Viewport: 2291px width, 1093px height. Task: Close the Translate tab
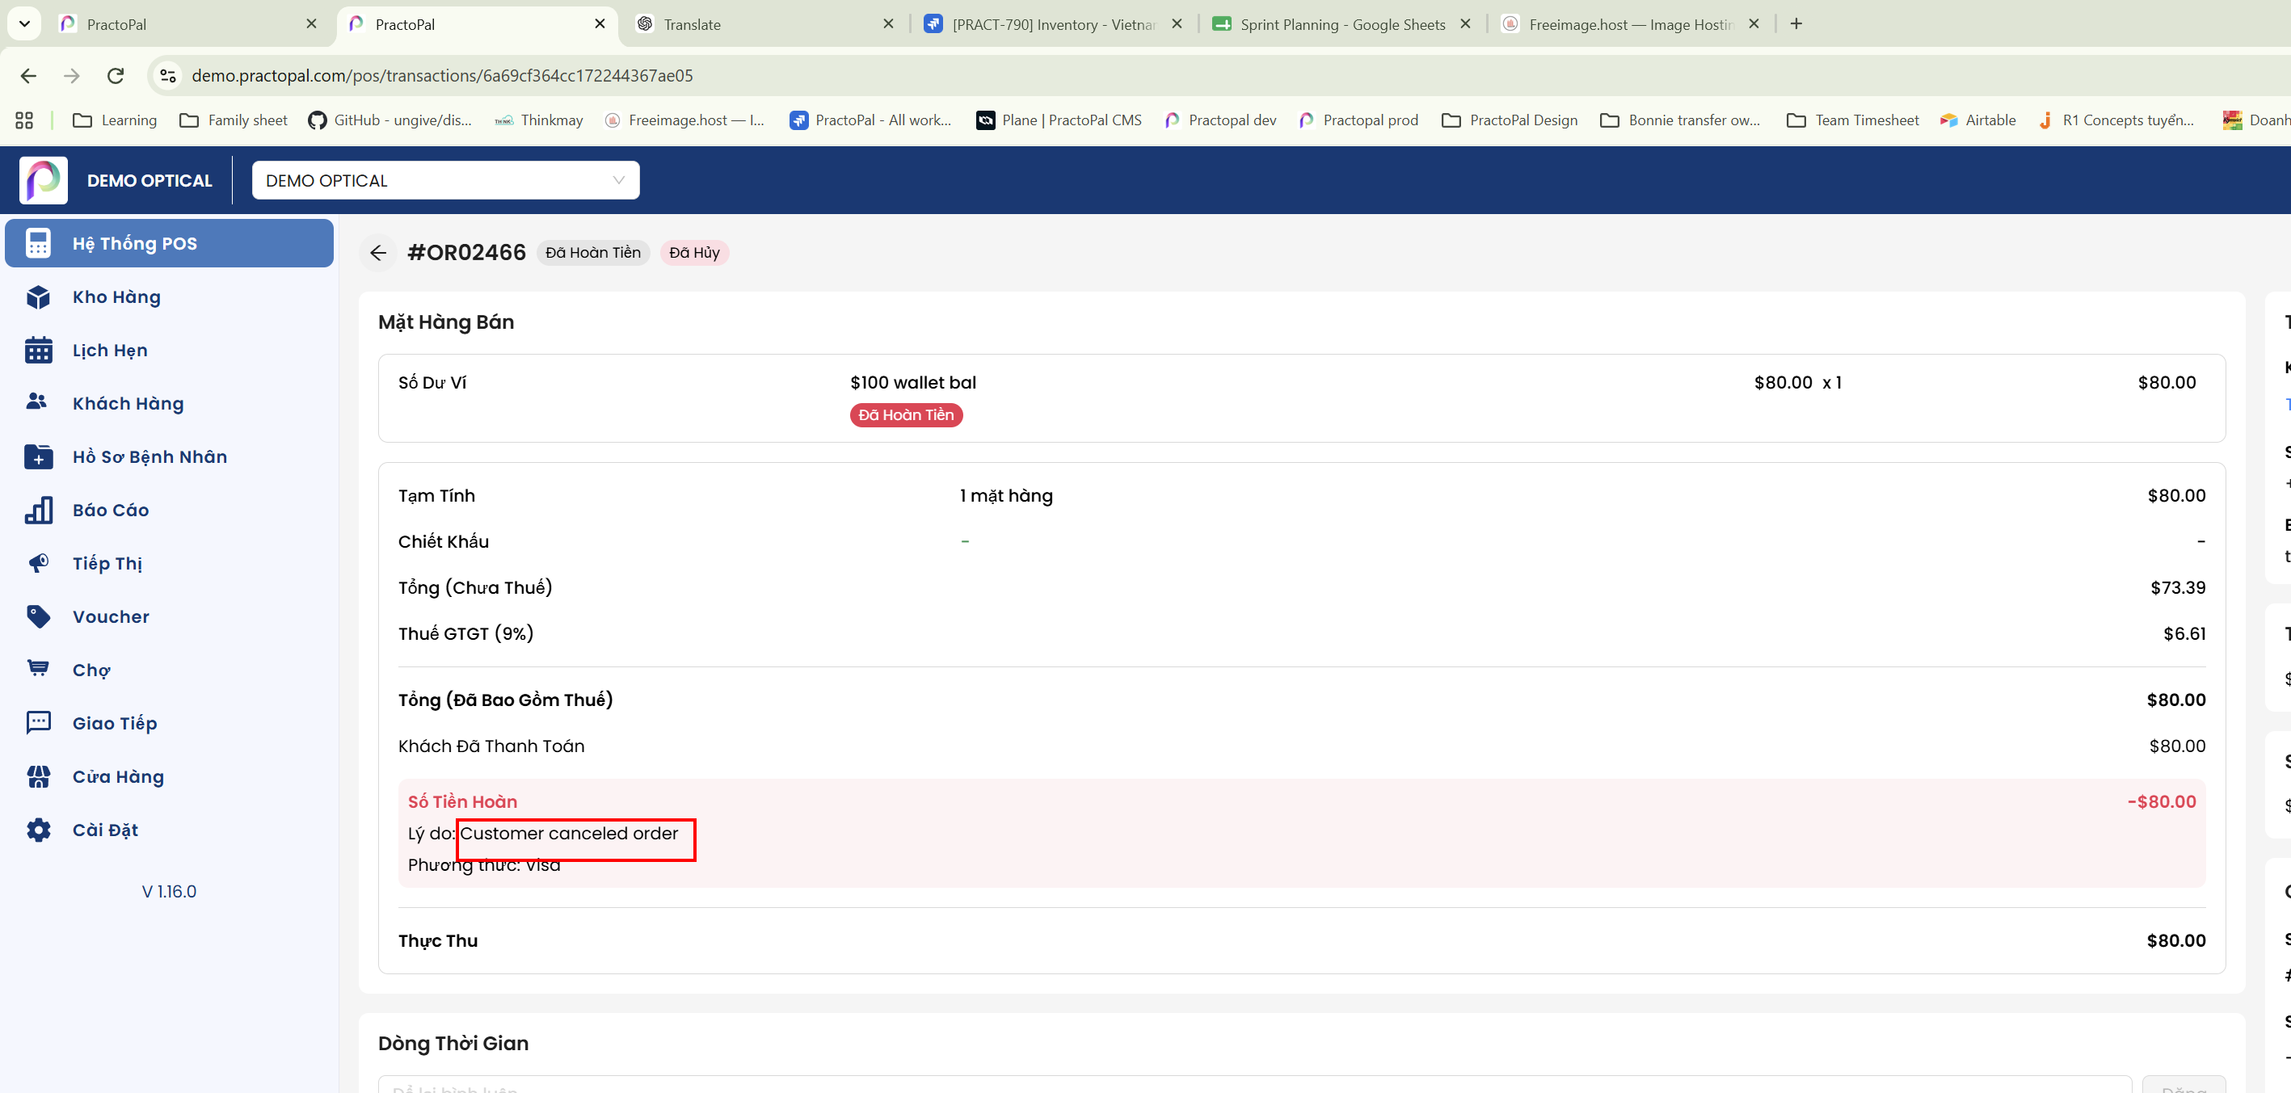[x=888, y=24]
